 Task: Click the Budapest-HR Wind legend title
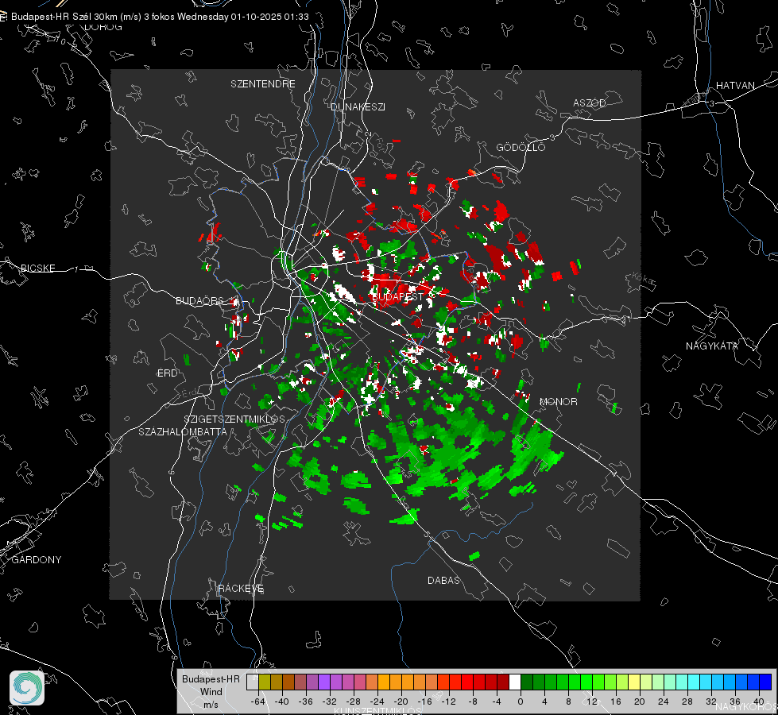click(x=211, y=691)
